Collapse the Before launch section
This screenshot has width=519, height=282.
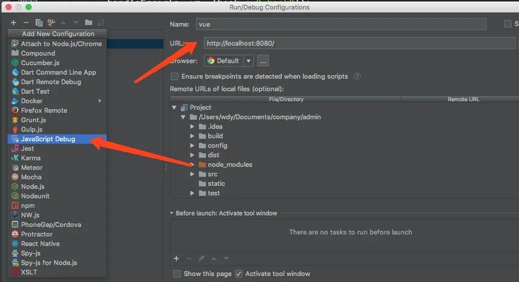171,213
